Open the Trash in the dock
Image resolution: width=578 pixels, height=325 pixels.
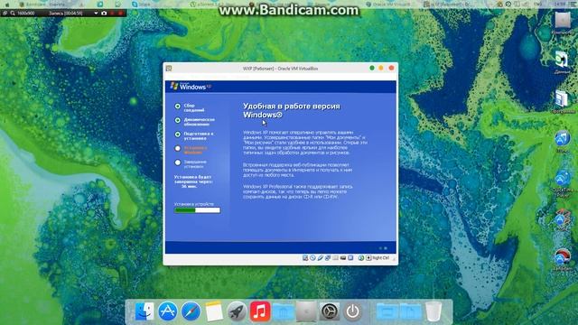click(433, 311)
